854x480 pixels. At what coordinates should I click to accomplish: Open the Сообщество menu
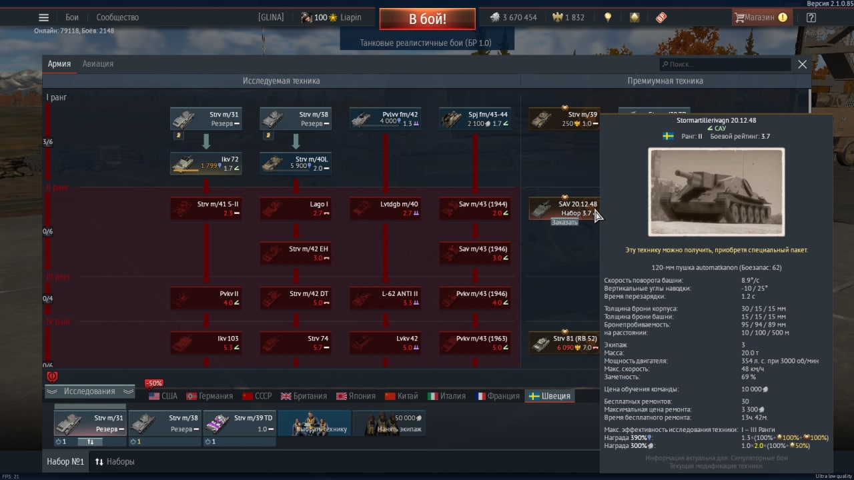(x=117, y=17)
